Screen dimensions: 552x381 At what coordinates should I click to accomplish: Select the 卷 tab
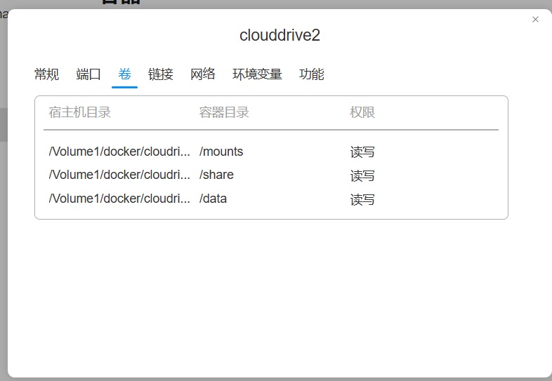pos(124,74)
